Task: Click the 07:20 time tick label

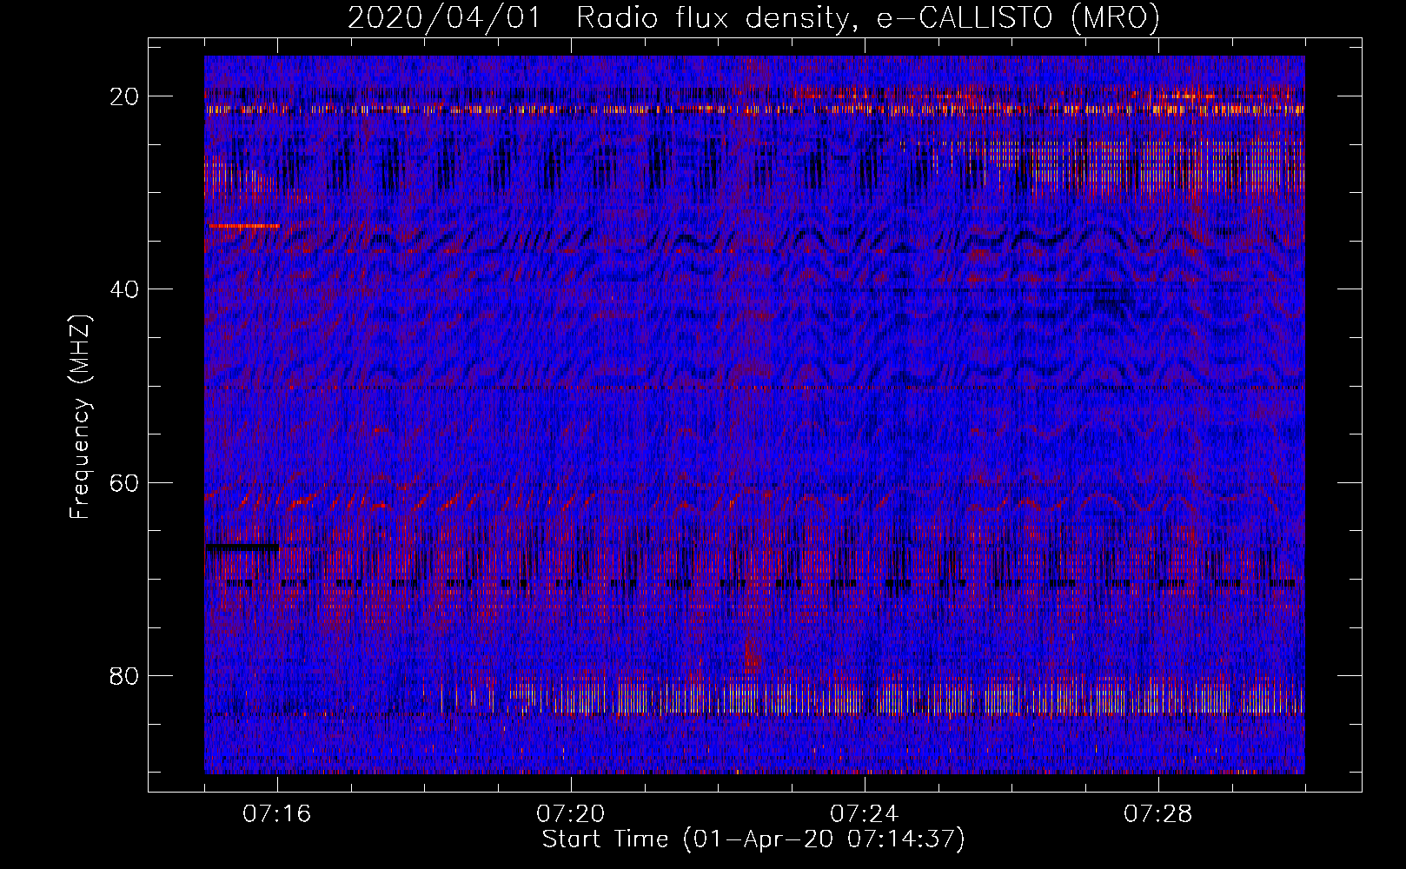Action: (x=571, y=814)
